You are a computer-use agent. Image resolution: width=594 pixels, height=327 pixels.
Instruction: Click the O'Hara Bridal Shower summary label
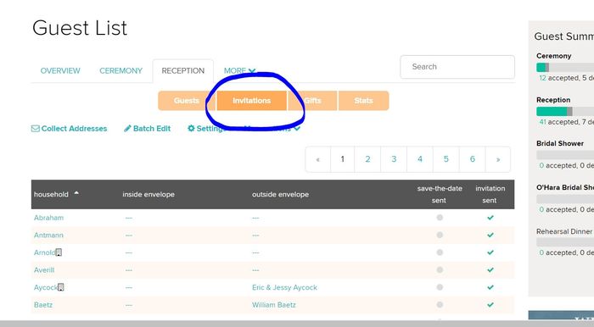click(565, 187)
